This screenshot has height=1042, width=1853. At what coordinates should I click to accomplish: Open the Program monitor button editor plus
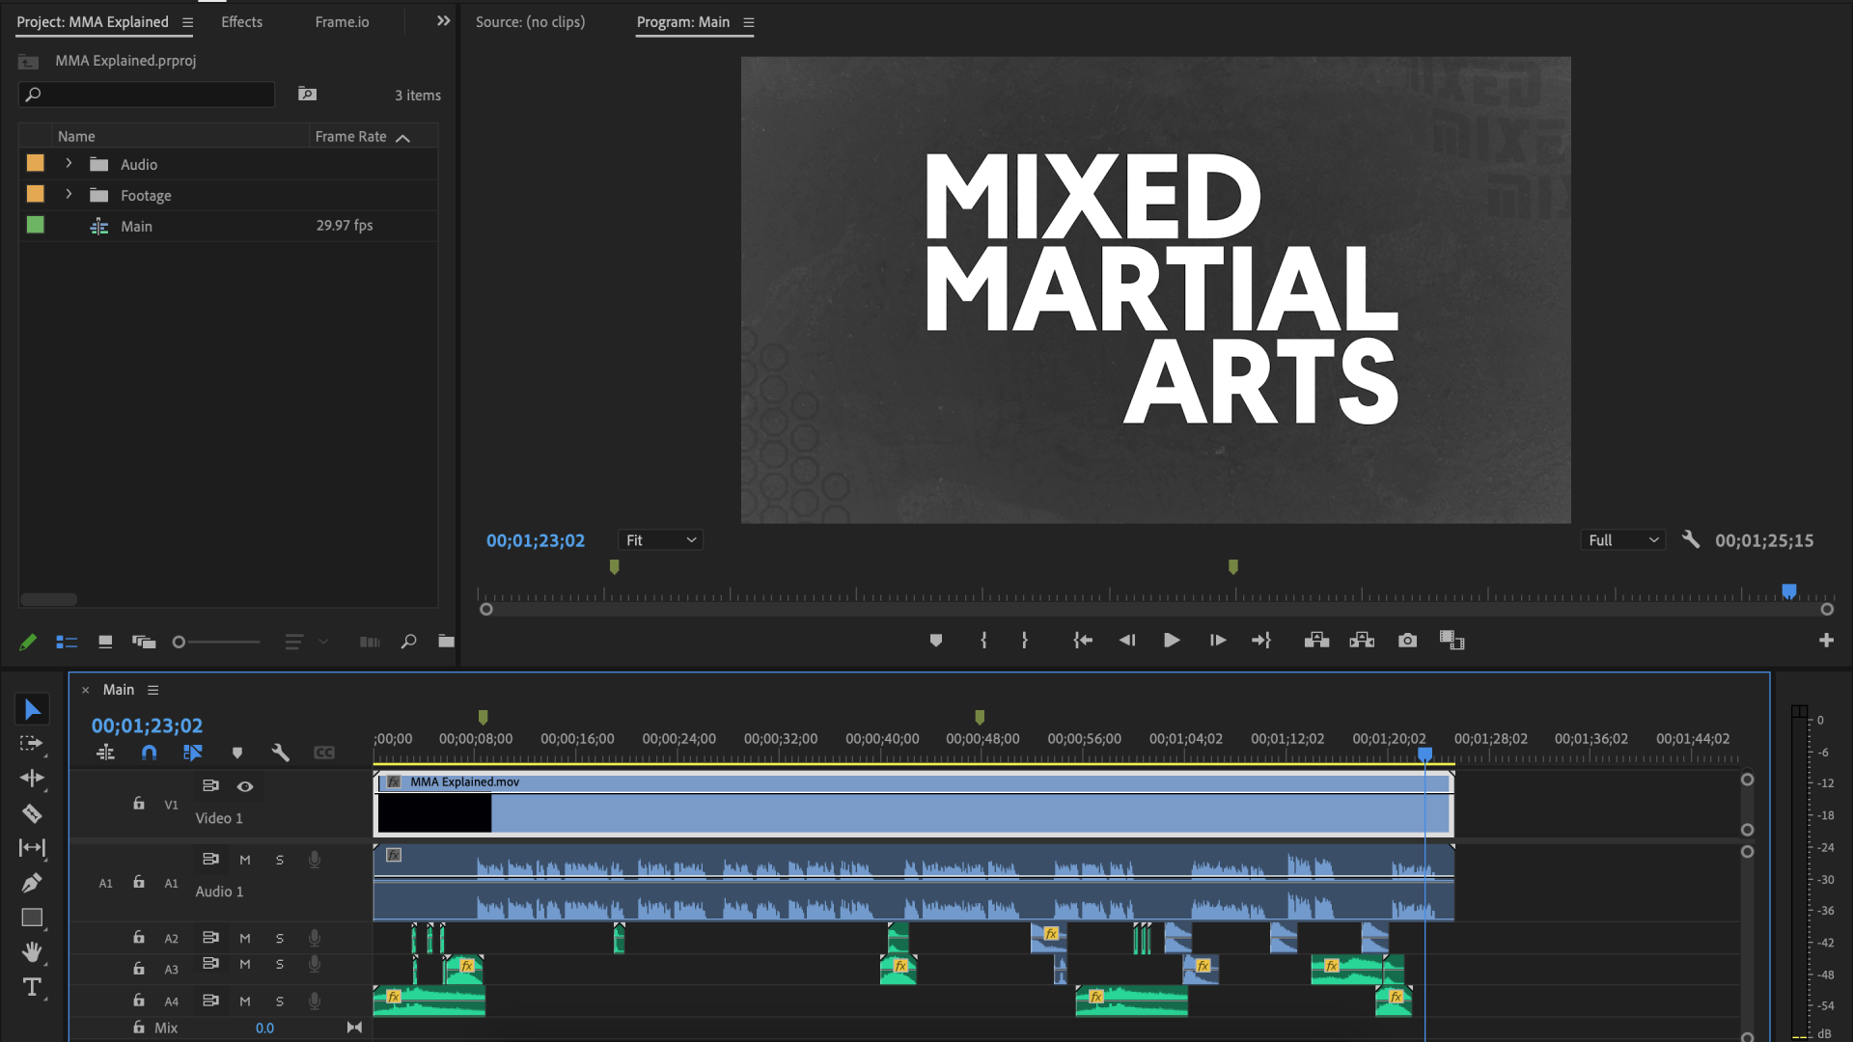pos(1826,640)
